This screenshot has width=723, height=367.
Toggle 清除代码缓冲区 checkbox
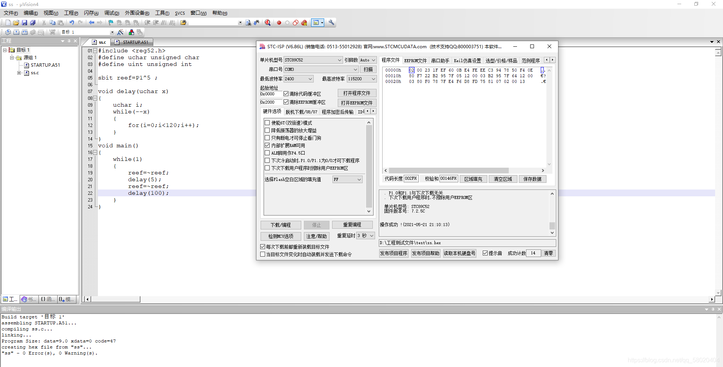pos(286,94)
